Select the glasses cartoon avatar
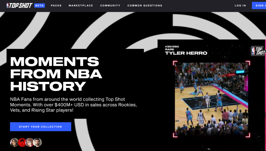The height and width of the screenshot is (151, 266). point(30,142)
